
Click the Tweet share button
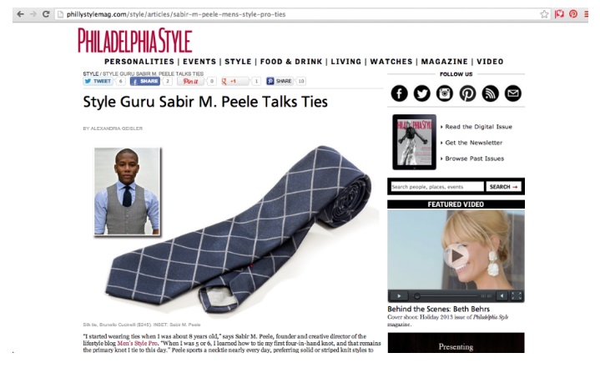click(x=98, y=81)
